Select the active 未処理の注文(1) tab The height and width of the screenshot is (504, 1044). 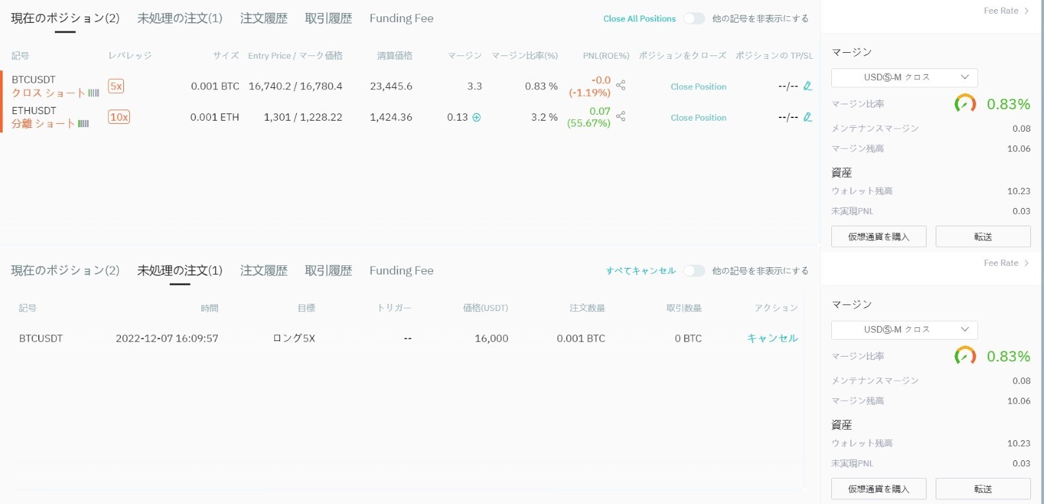pos(179,271)
